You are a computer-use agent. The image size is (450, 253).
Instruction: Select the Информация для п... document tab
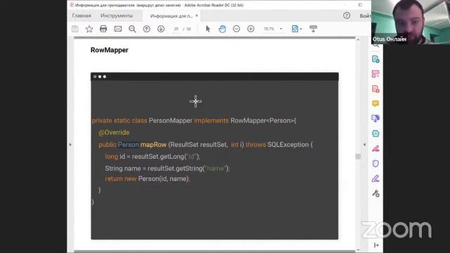click(x=172, y=16)
